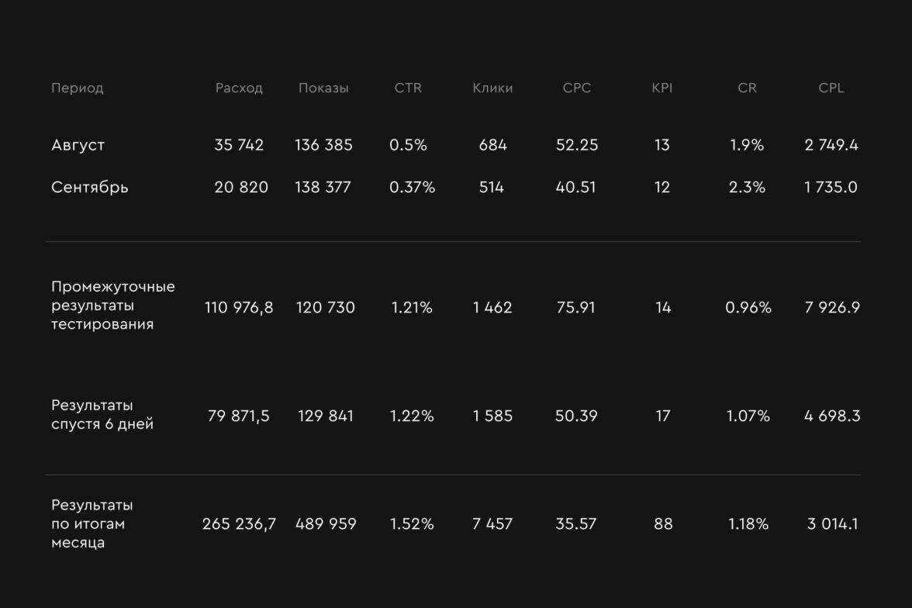The image size is (912, 608).
Task: Select the KPI value 88
Action: coord(663,524)
